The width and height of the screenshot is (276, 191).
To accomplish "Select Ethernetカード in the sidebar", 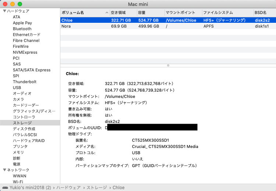I will click(26, 35).
